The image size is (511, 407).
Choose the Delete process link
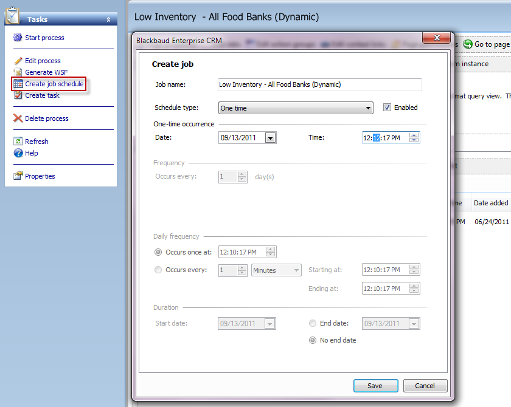[47, 118]
